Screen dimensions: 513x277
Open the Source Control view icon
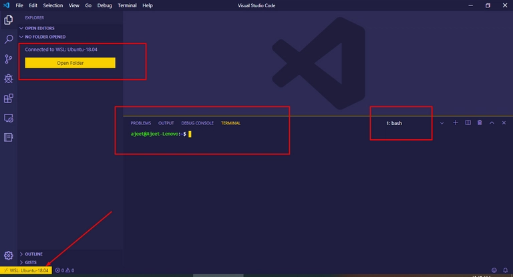9,59
